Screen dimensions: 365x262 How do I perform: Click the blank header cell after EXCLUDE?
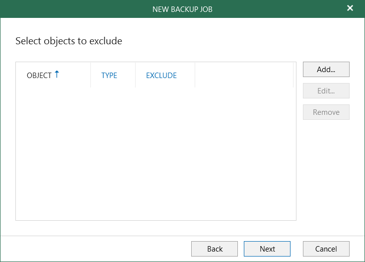click(243, 76)
